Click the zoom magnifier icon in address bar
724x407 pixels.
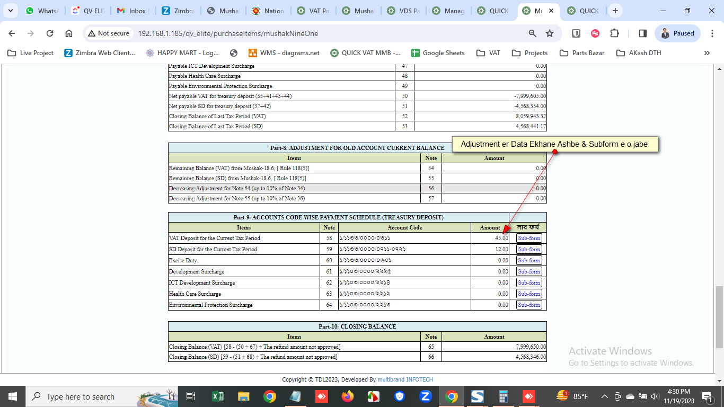(533, 33)
